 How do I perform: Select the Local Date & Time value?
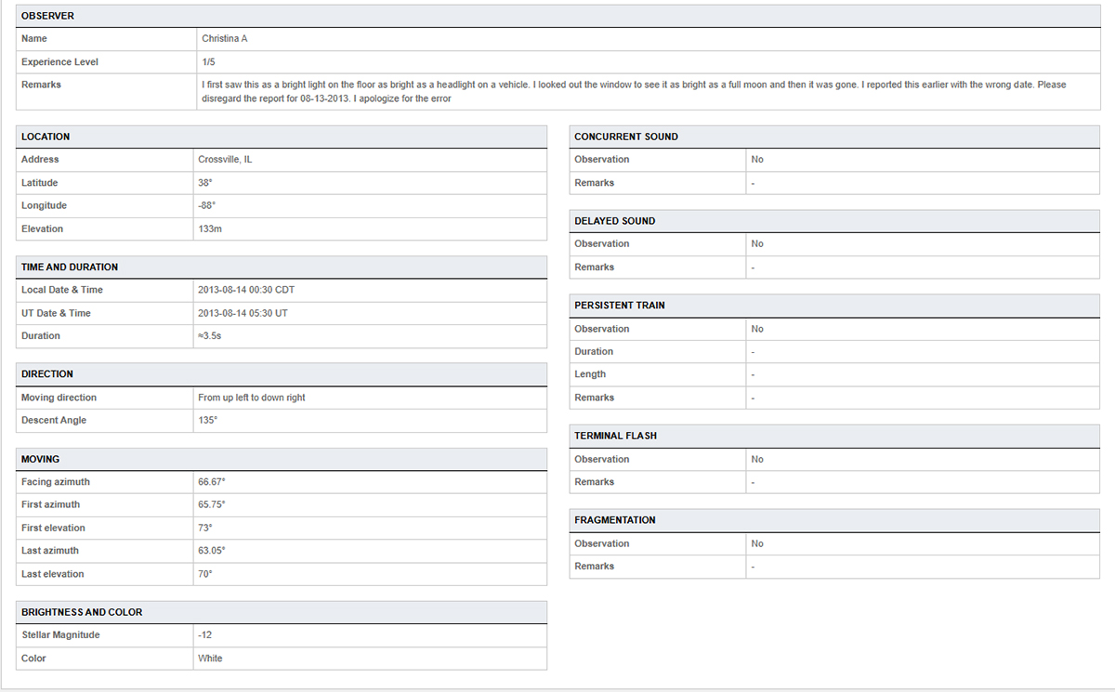pos(247,289)
